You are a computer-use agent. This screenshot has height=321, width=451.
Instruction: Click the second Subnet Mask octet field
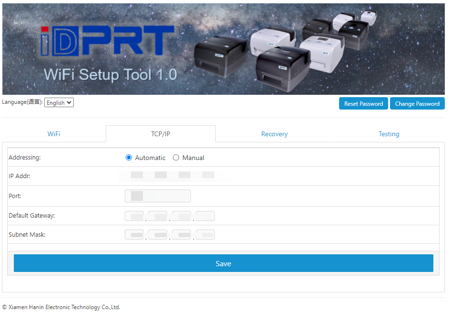158,234
